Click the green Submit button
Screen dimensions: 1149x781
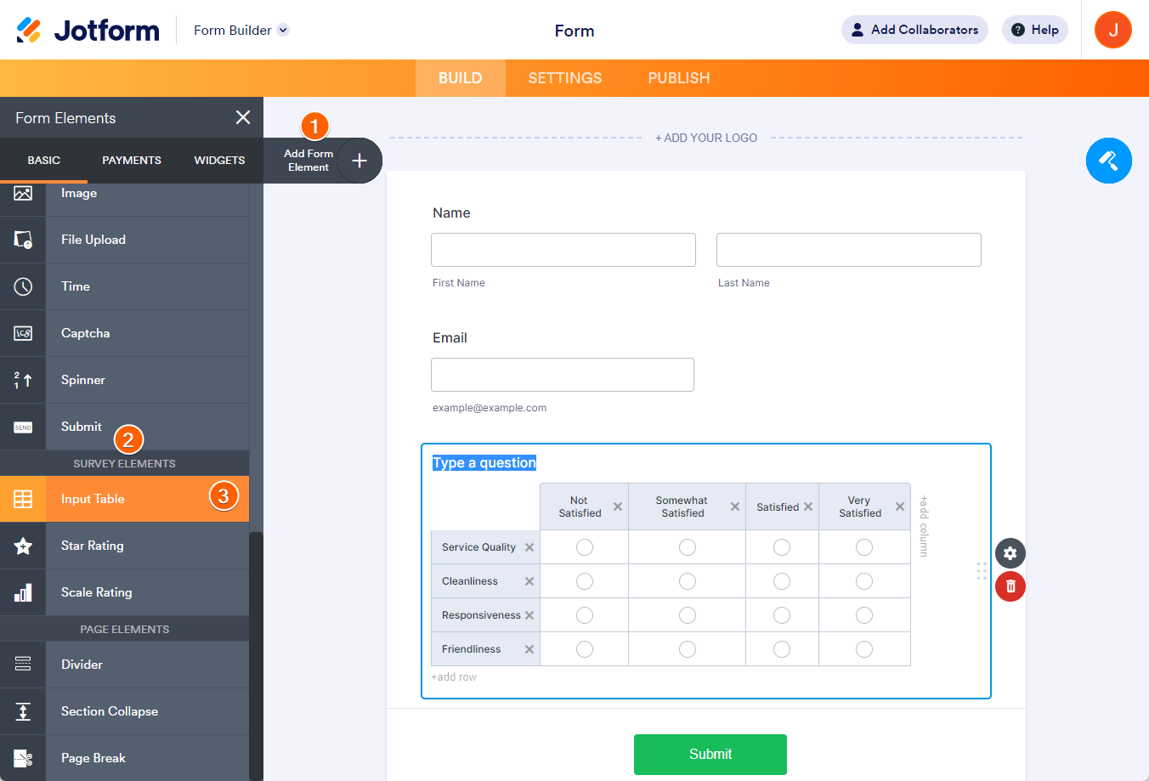tap(710, 755)
